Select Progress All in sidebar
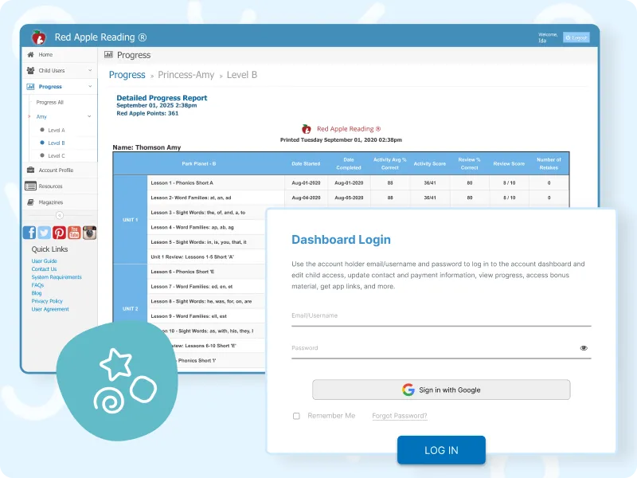This screenshot has width=637, height=478. 50,103
